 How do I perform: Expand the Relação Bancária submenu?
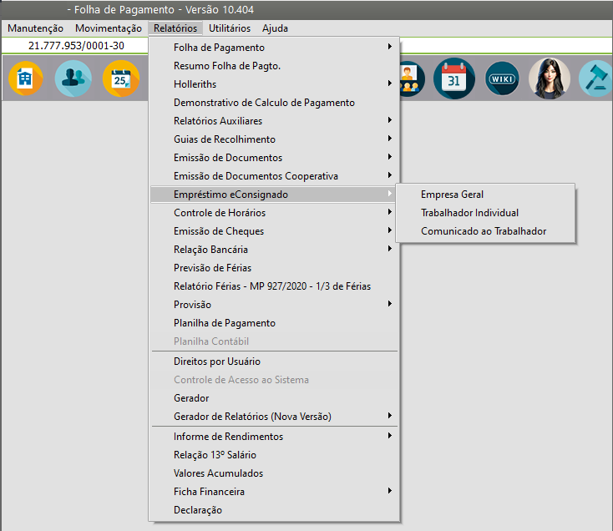pos(210,250)
